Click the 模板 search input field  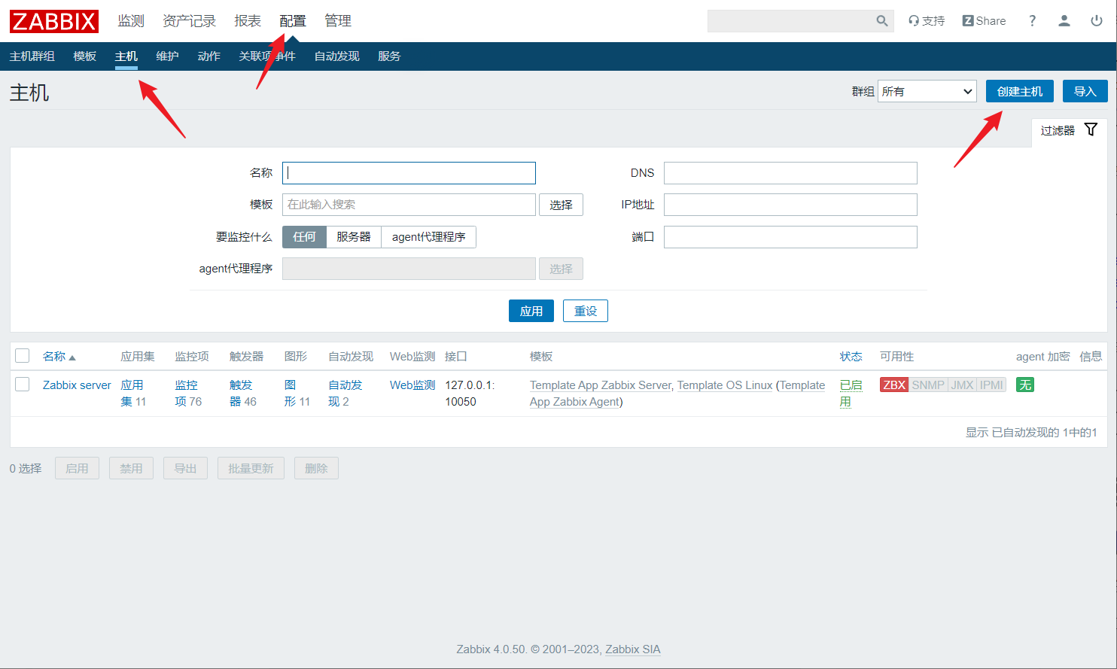pyautogui.click(x=409, y=205)
